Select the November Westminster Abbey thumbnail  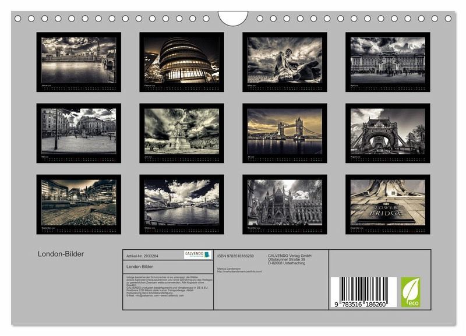point(285,204)
